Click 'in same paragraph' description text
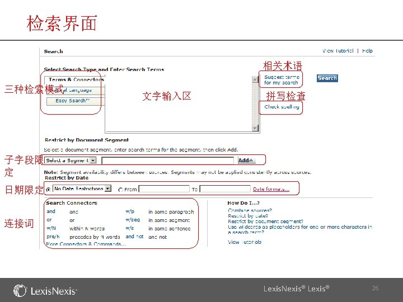 (x=171, y=212)
